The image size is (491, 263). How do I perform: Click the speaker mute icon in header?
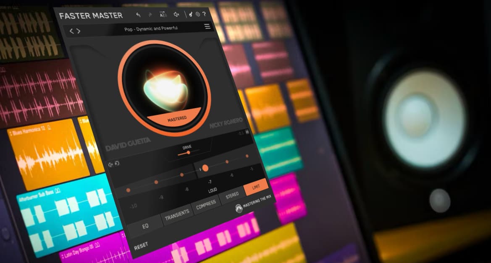[176, 15]
